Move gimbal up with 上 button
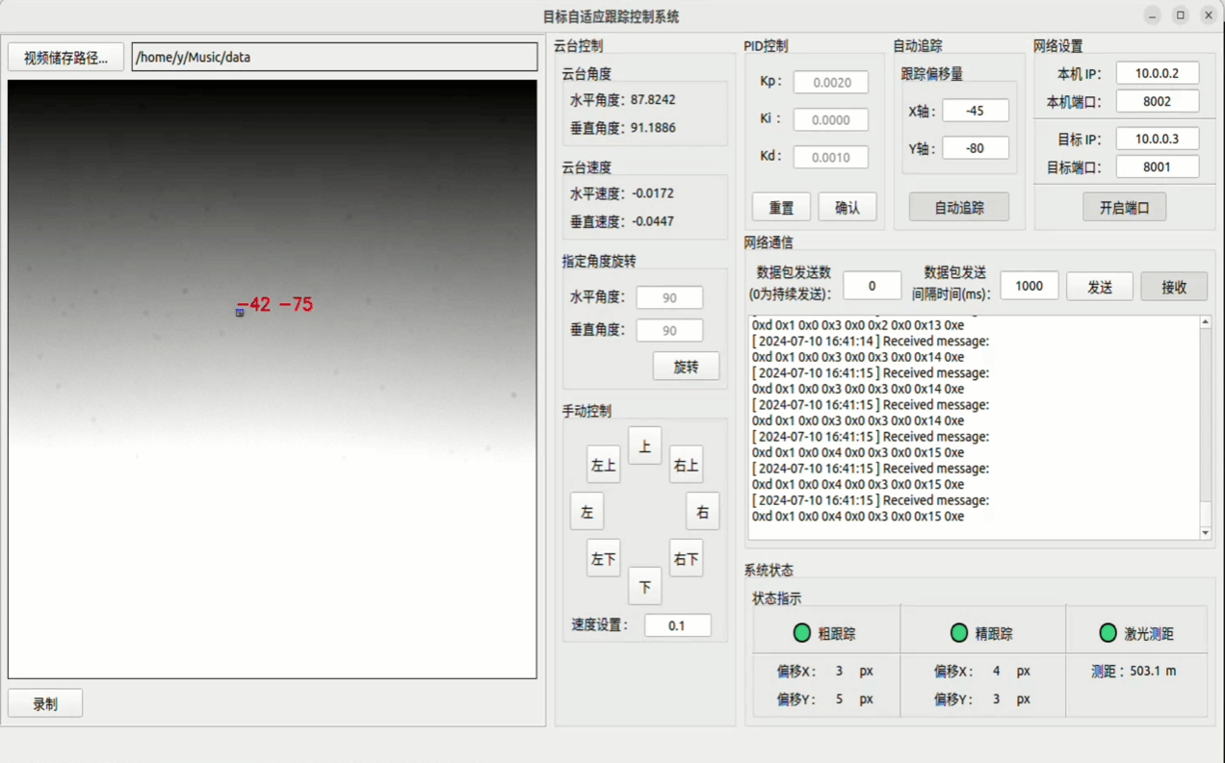The height and width of the screenshot is (763, 1225). [x=645, y=445]
